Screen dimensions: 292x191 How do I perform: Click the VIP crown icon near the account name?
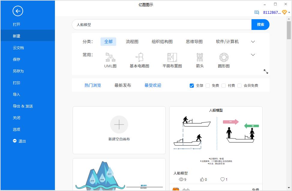point(284,12)
